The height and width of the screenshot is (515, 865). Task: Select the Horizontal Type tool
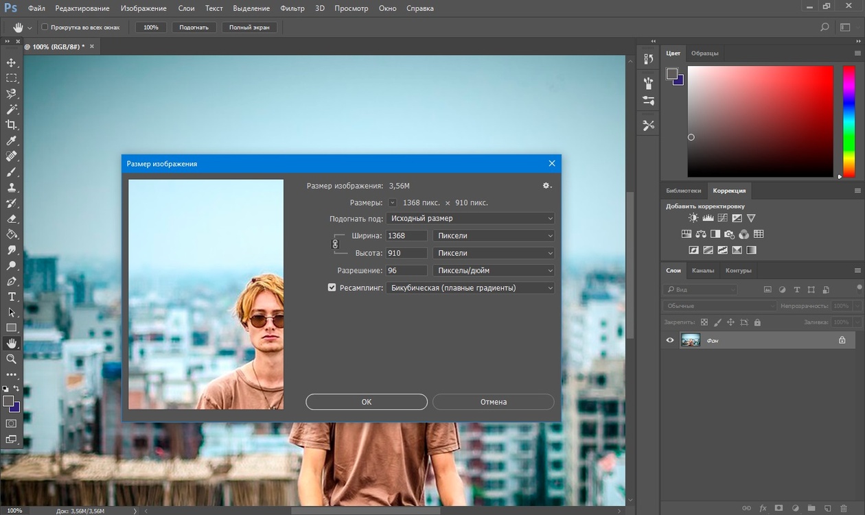pyautogui.click(x=12, y=297)
